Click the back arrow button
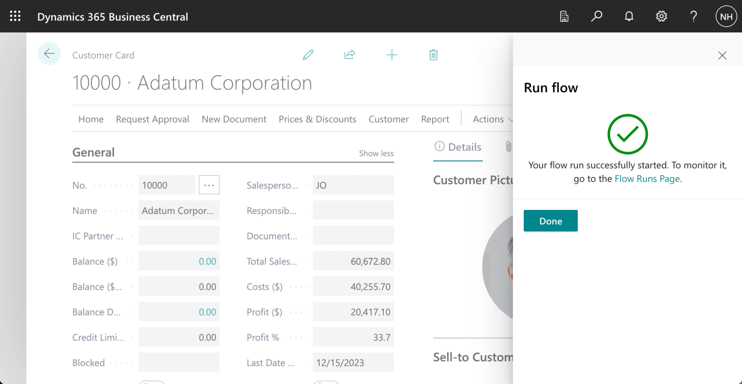Screen dimensions: 742x384 (x=49, y=54)
